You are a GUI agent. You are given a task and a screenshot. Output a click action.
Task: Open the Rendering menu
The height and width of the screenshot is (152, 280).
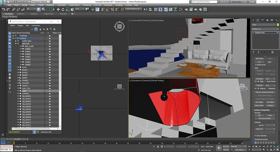[x=87, y=5]
